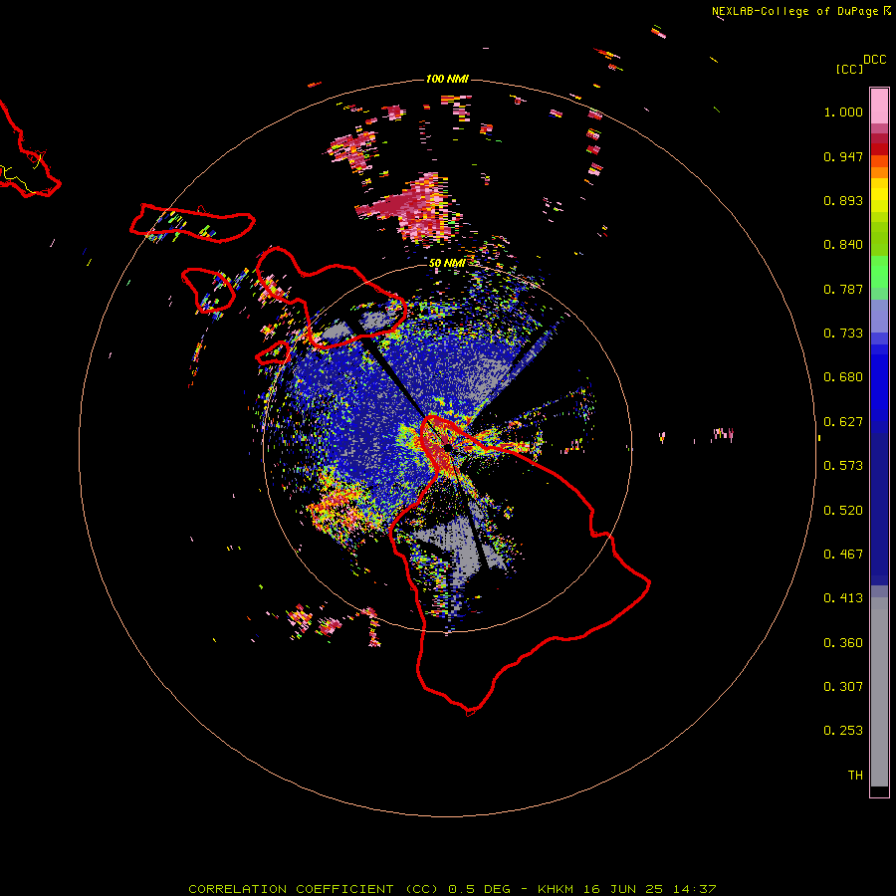Click the 0.360 scale value
Viewport: 896px width, 896px height.
[x=843, y=643]
